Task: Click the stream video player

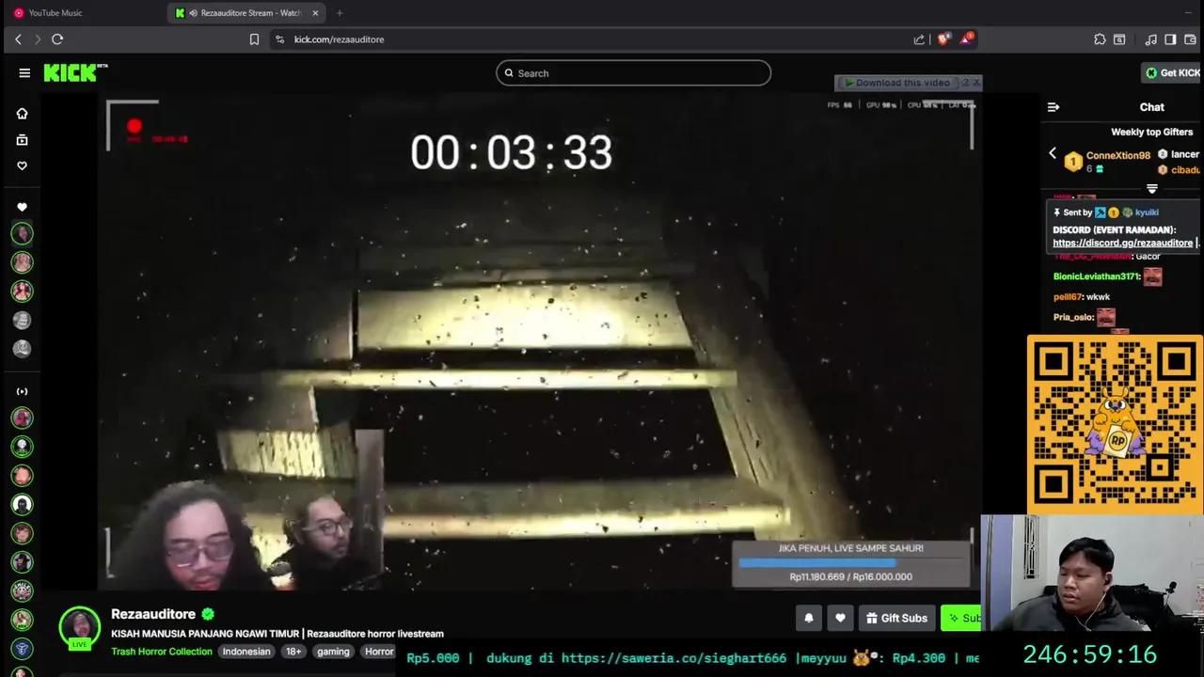Action: (540, 341)
